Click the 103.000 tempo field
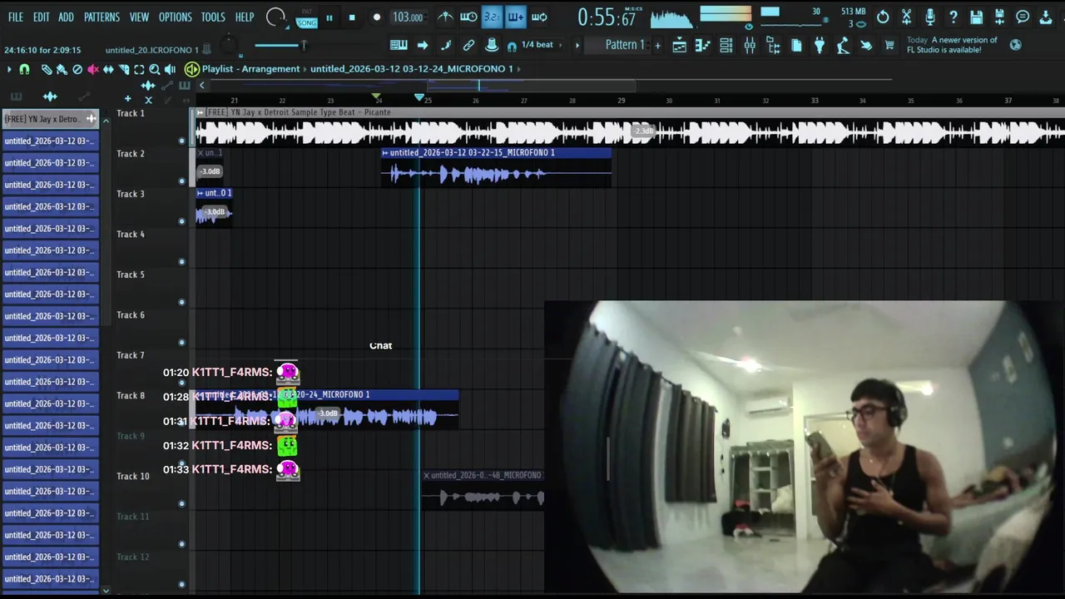Viewport: 1065px width, 599px height. (409, 17)
